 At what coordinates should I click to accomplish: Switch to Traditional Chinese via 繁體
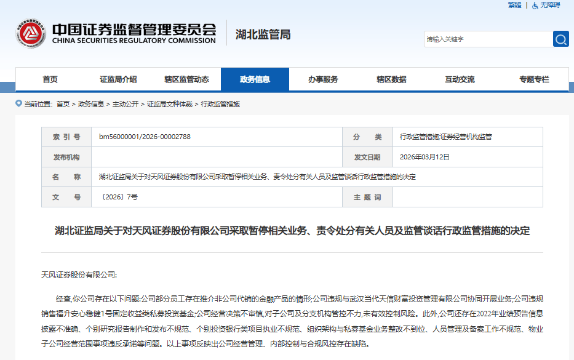pos(514,5)
